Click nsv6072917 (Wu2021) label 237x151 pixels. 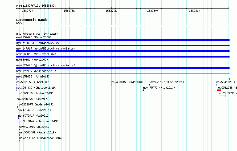click(33, 116)
